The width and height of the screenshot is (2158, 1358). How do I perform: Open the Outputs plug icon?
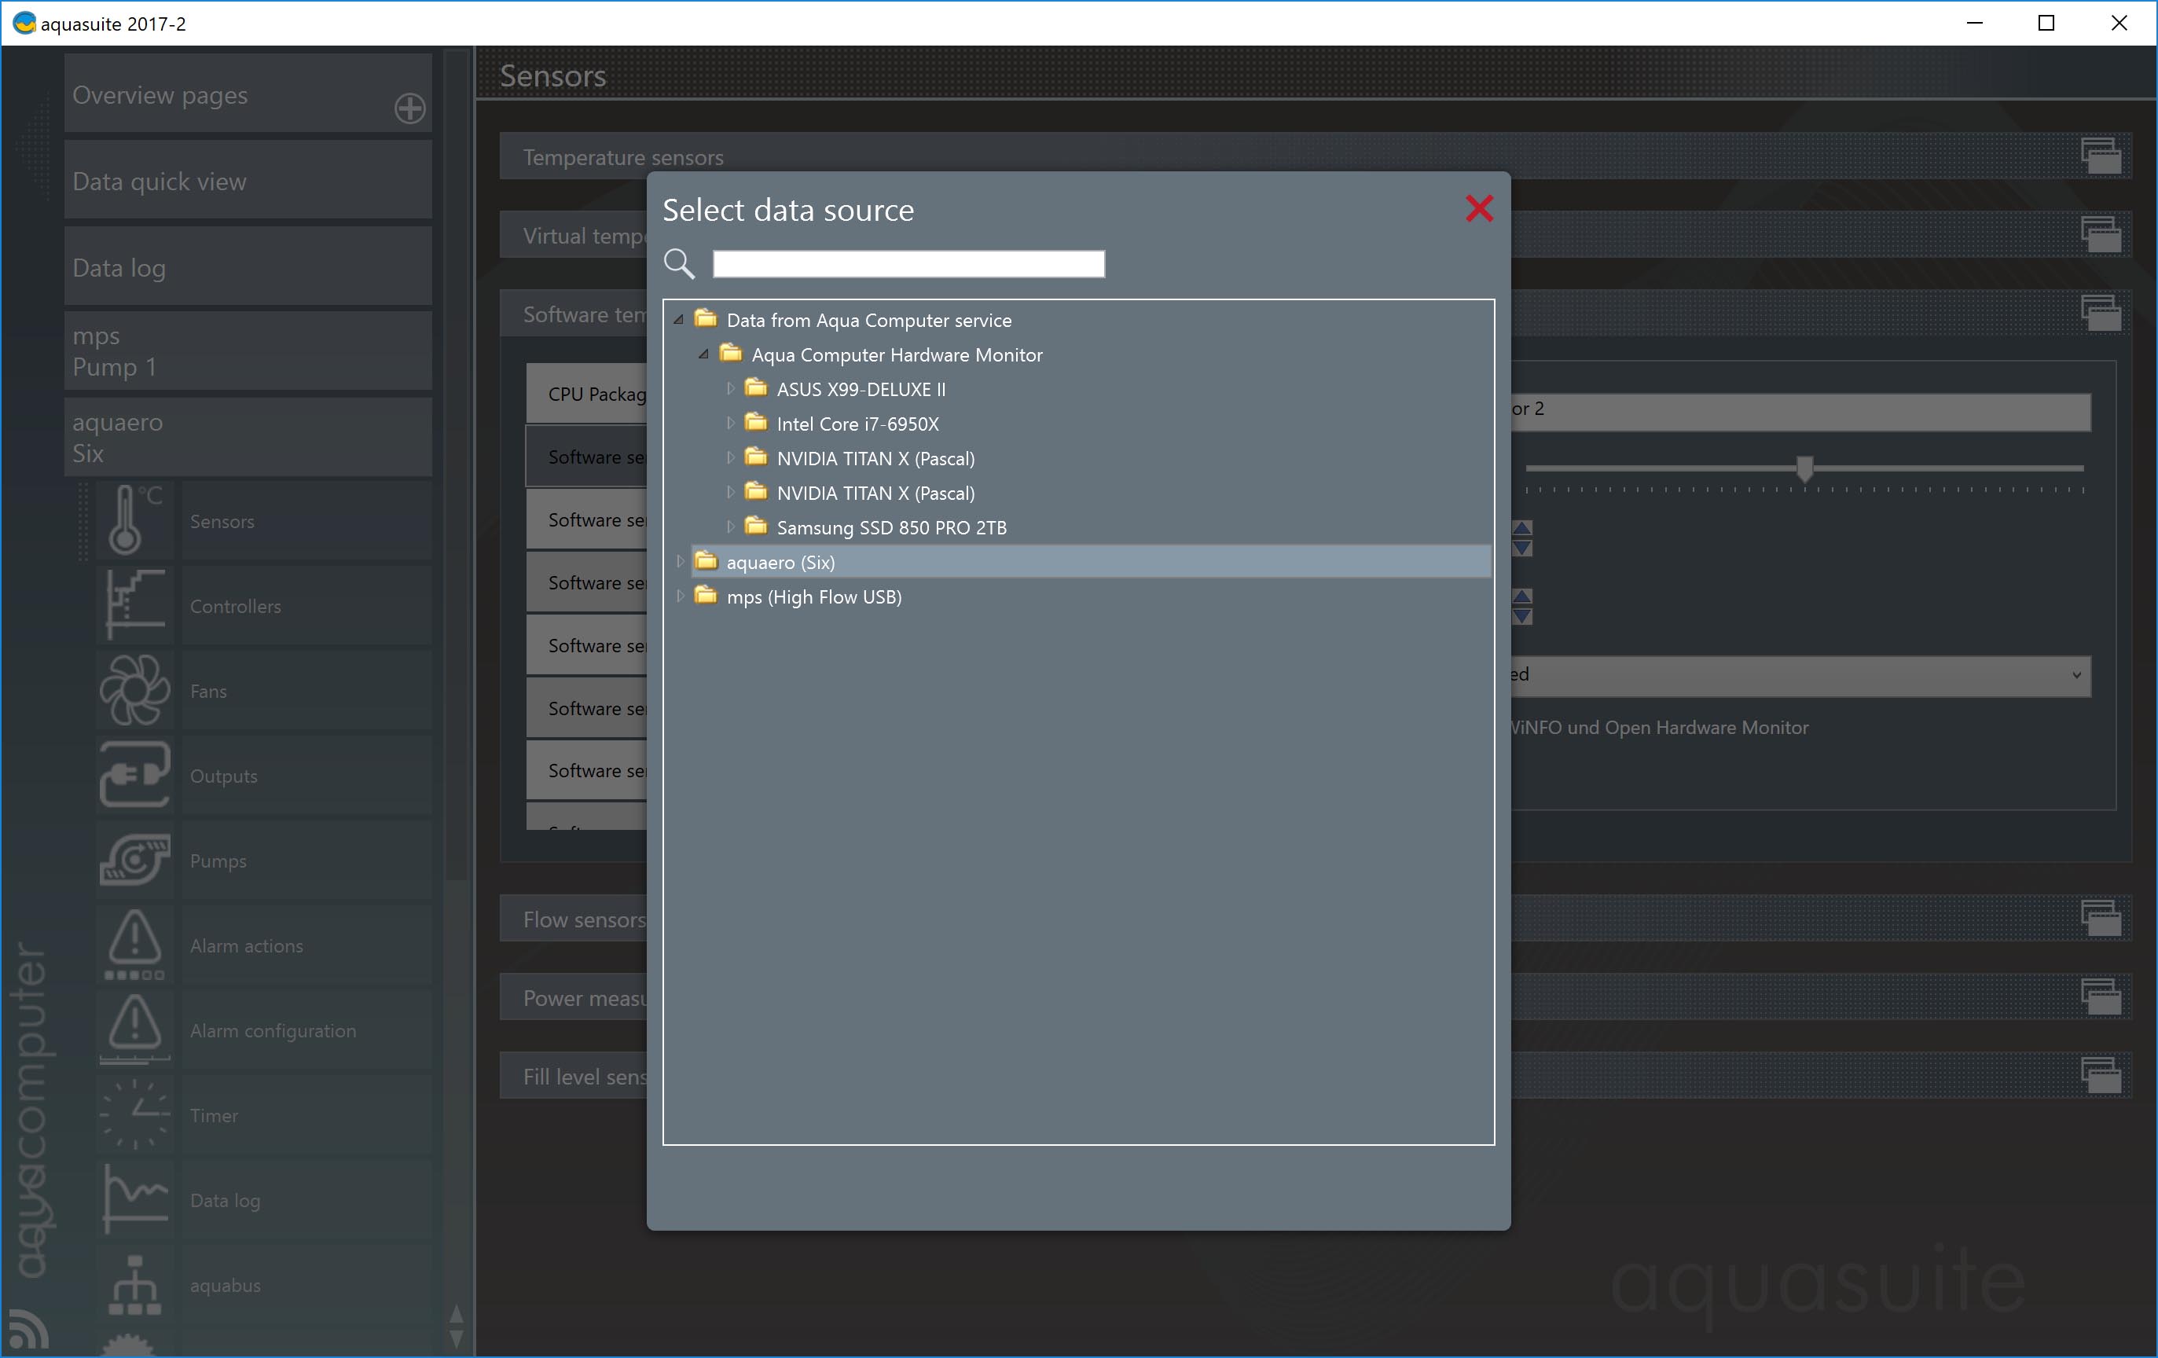[x=134, y=776]
